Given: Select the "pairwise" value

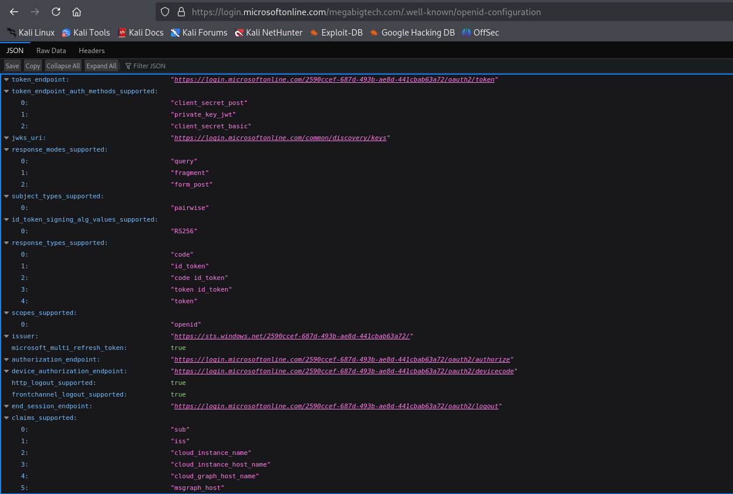Looking at the screenshot, I should (x=190, y=208).
